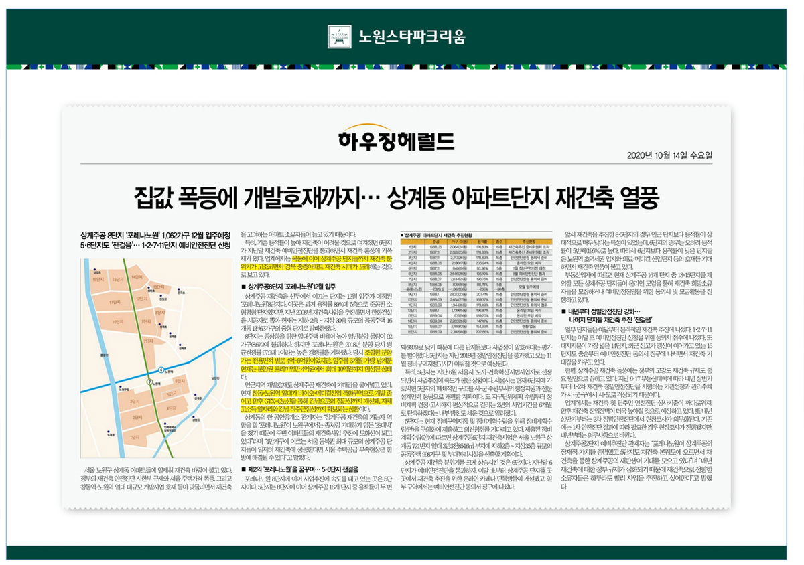Click the 노원스타파크리움 site title

pos(411,36)
